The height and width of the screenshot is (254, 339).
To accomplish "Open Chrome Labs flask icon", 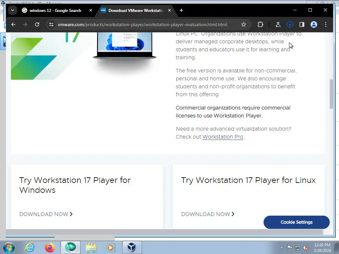I will 278,24.
